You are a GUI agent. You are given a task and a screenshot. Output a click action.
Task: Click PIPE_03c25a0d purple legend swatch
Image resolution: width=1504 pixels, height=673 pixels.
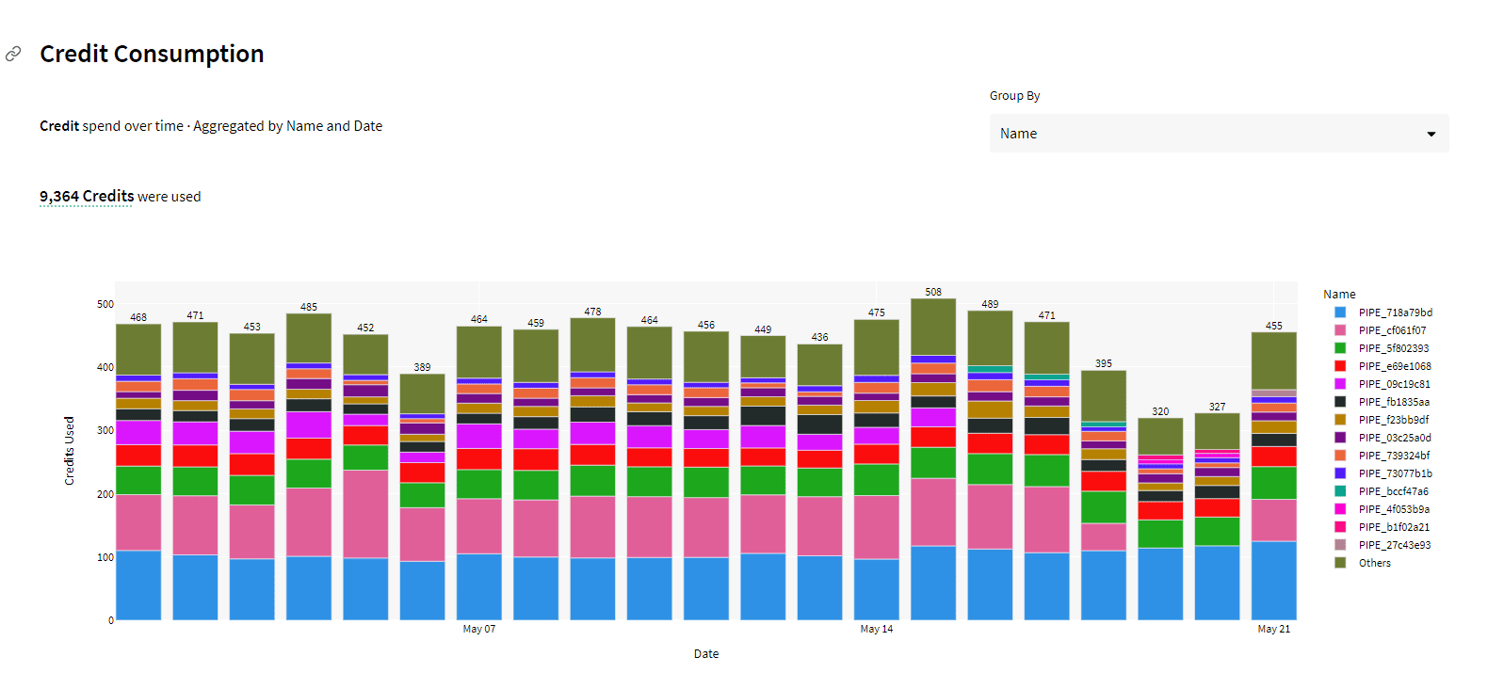tap(1340, 438)
